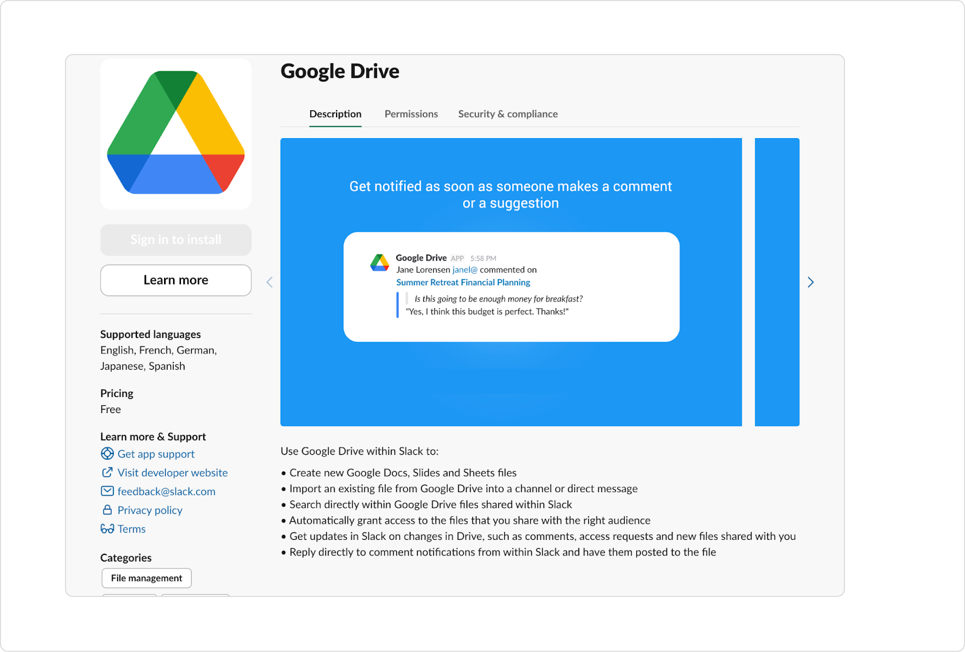
Task: Click the partially visible next slide thumbnail
Action: (x=777, y=282)
